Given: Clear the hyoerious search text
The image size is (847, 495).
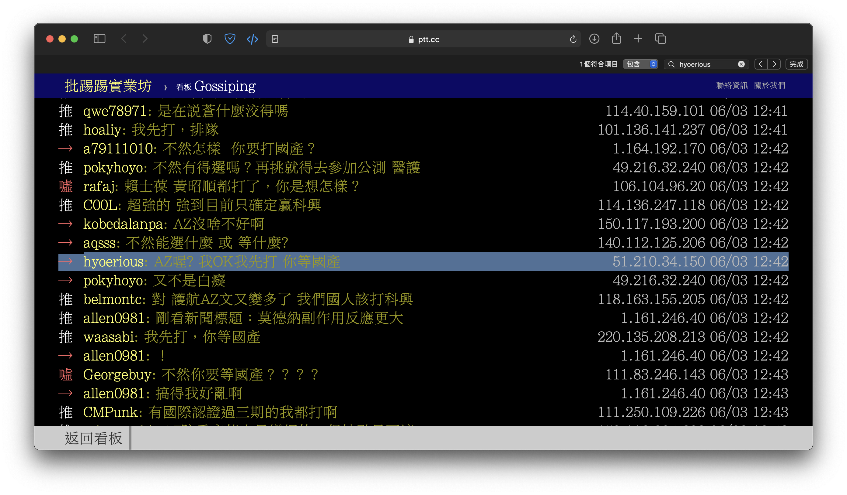Looking at the screenshot, I should [x=741, y=64].
